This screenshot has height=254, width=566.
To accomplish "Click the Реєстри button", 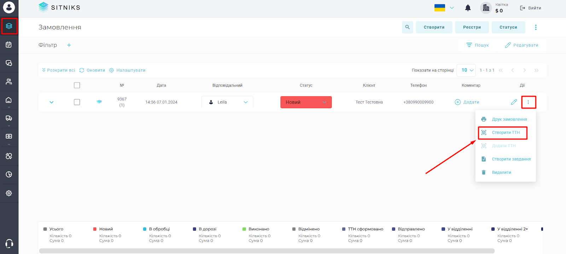I will 472,27.
